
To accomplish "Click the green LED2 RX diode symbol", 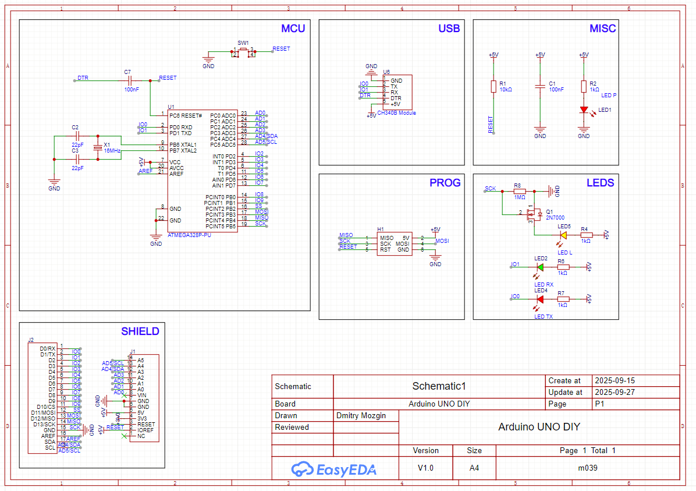I will tap(540, 267).
